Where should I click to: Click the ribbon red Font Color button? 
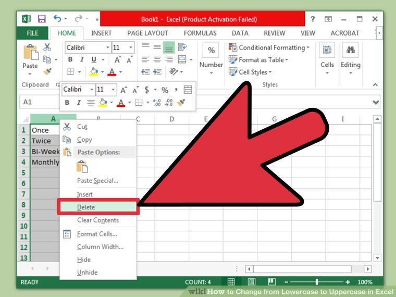point(112,72)
